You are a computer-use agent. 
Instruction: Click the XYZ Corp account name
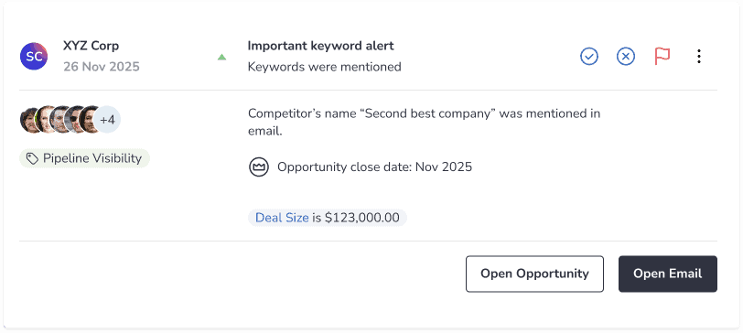[x=91, y=46]
